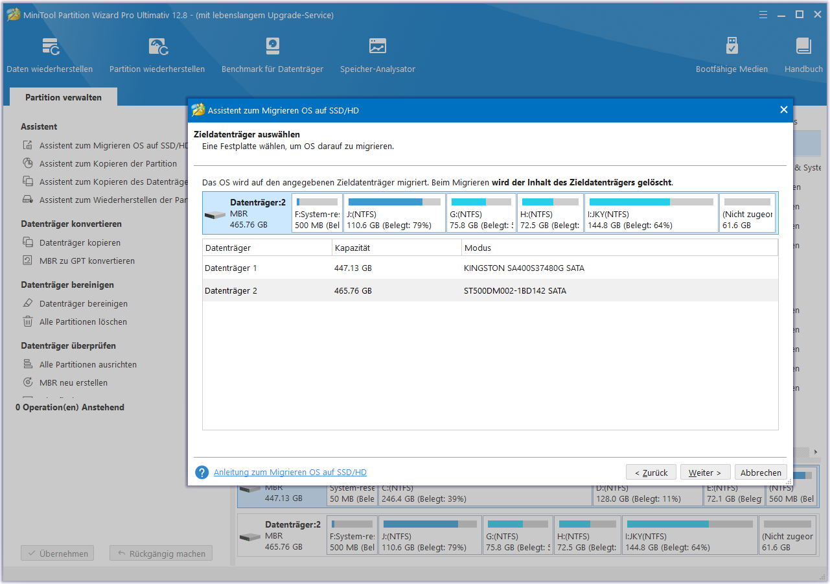Click the Alle Partitionen ausrichten icon
Screen dimensions: 830x584
pos(28,365)
